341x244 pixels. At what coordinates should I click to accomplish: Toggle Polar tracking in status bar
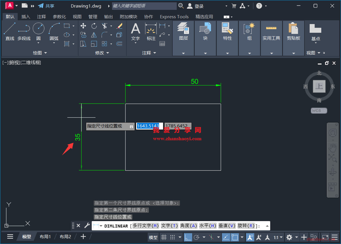coord(197,237)
